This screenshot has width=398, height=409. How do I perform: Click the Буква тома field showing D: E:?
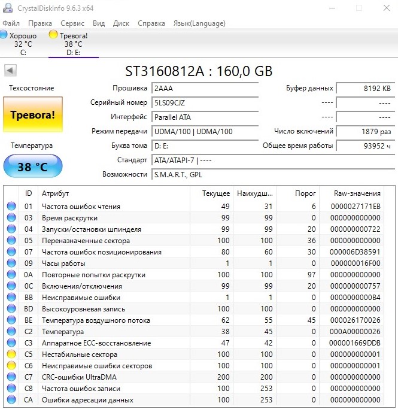205,146
